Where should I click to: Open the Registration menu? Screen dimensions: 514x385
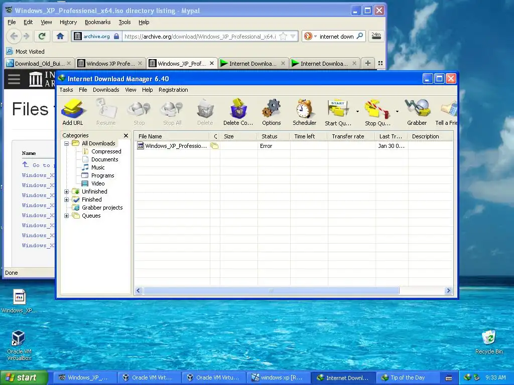173,90
